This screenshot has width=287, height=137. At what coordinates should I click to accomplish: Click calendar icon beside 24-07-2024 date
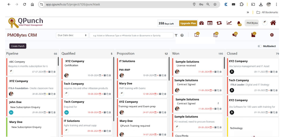point(155,112)
